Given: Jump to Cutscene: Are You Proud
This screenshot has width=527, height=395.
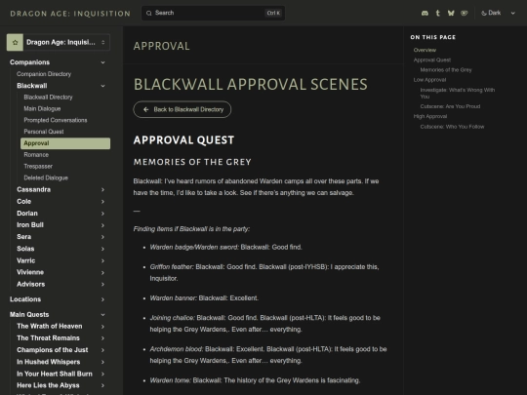Looking at the screenshot, I should 450,106.
